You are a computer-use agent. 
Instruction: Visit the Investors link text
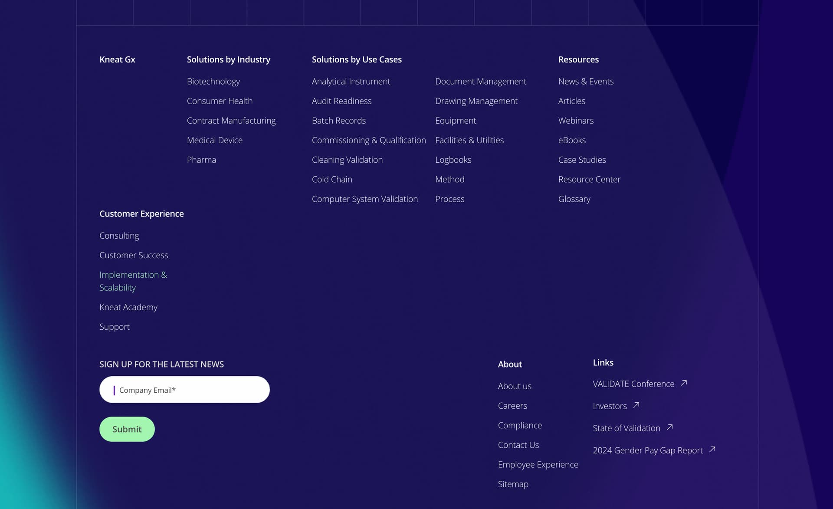(x=610, y=406)
